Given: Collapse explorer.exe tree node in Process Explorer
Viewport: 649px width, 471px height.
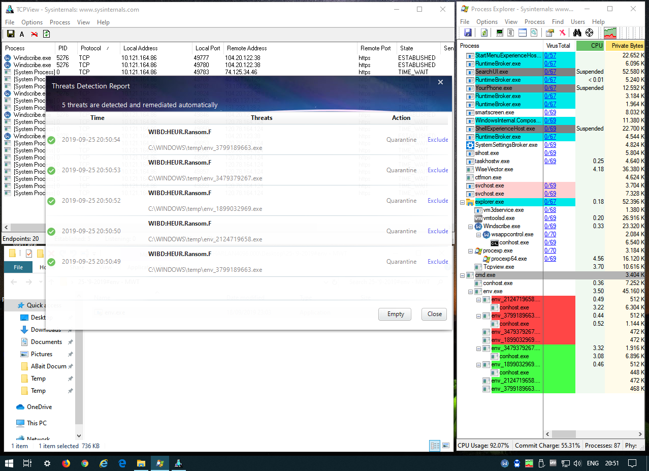Looking at the screenshot, I should tap(462, 202).
